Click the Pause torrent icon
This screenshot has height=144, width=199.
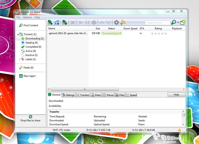(87, 23)
